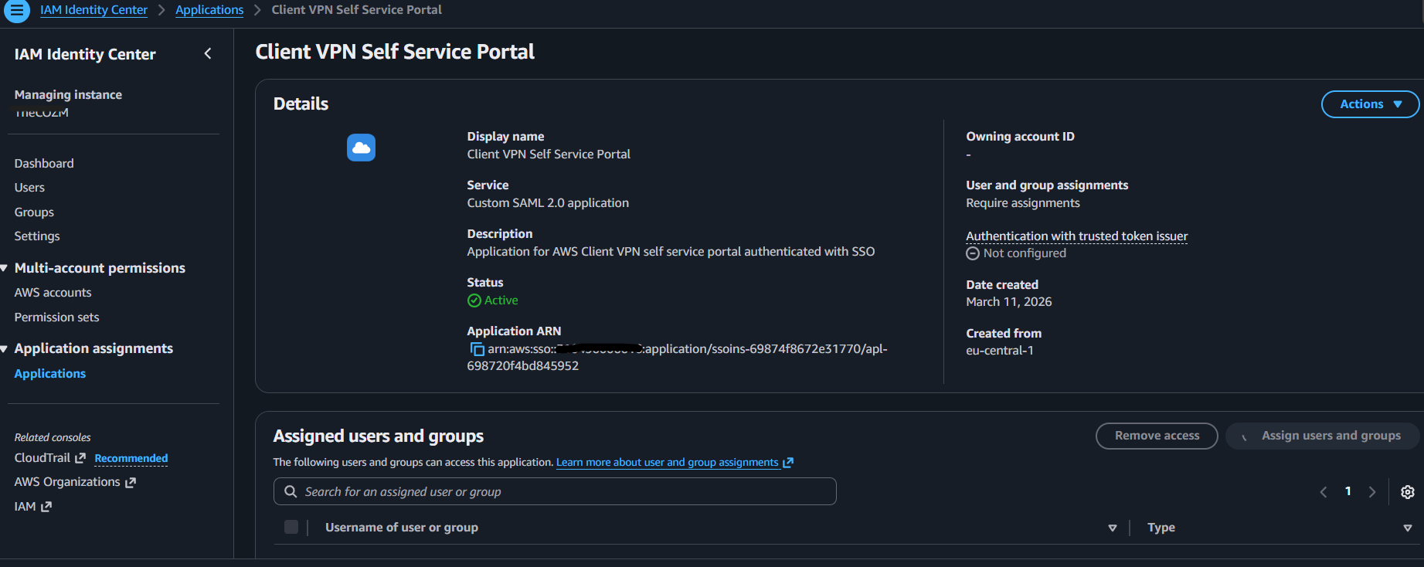1424x567 pixels.
Task: Collapse the Multi-account permissions section
Action: 5,268
